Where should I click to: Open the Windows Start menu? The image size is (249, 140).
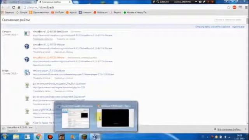tap(4, 136)
